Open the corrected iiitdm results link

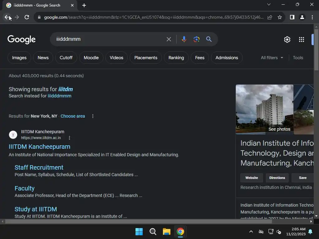coord(65,89)
